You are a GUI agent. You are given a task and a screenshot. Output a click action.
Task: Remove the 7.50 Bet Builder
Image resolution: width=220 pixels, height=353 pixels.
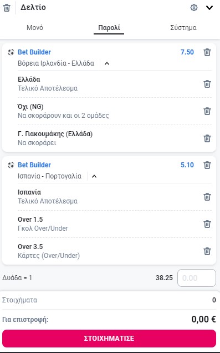(x=207, y=52)
